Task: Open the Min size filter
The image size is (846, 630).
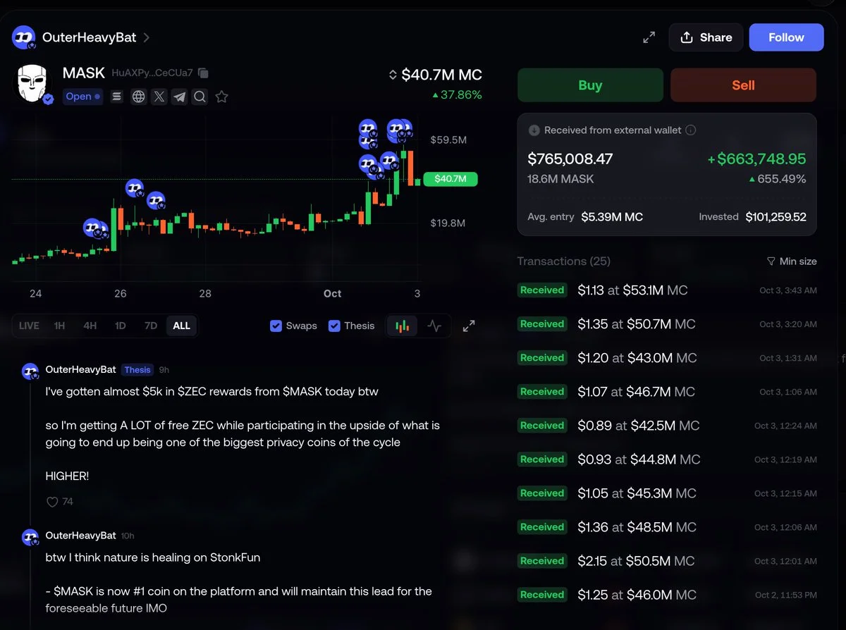Action: pyautogui.click(x=792, y=261)
